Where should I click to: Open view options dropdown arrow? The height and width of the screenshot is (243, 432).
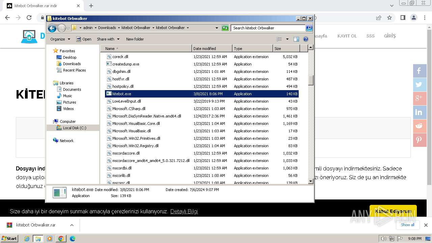(x=287, y=39)
